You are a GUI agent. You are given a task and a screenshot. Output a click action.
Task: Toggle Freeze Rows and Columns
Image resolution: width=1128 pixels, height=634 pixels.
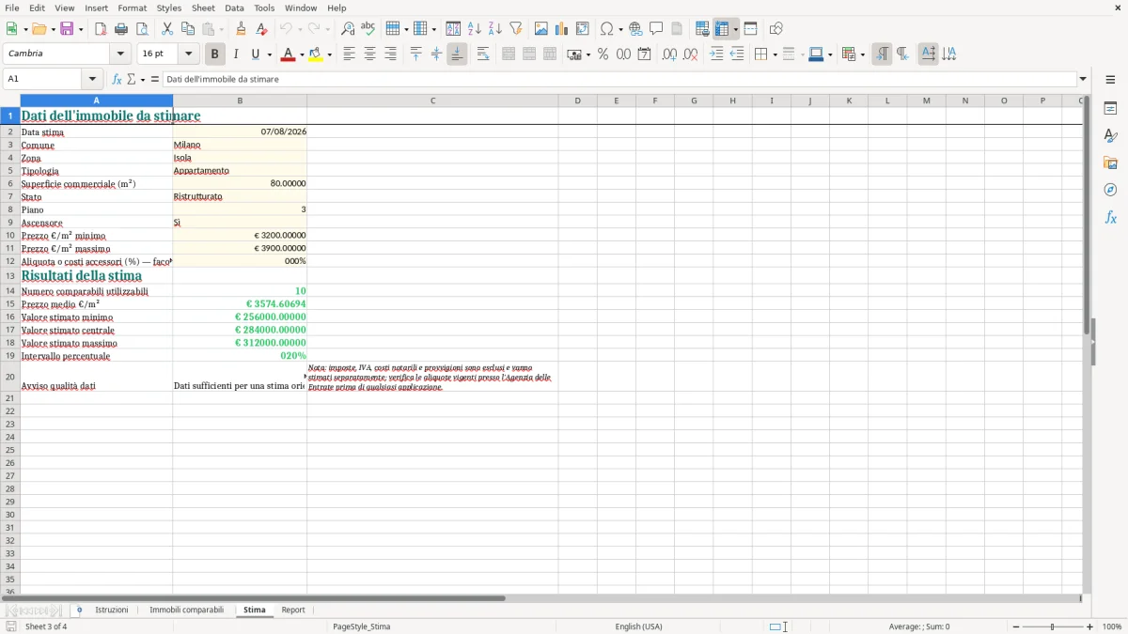tap(722, 29)
